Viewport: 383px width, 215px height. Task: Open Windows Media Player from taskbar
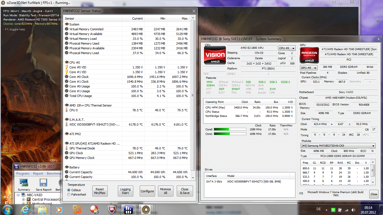coord(59,210)
